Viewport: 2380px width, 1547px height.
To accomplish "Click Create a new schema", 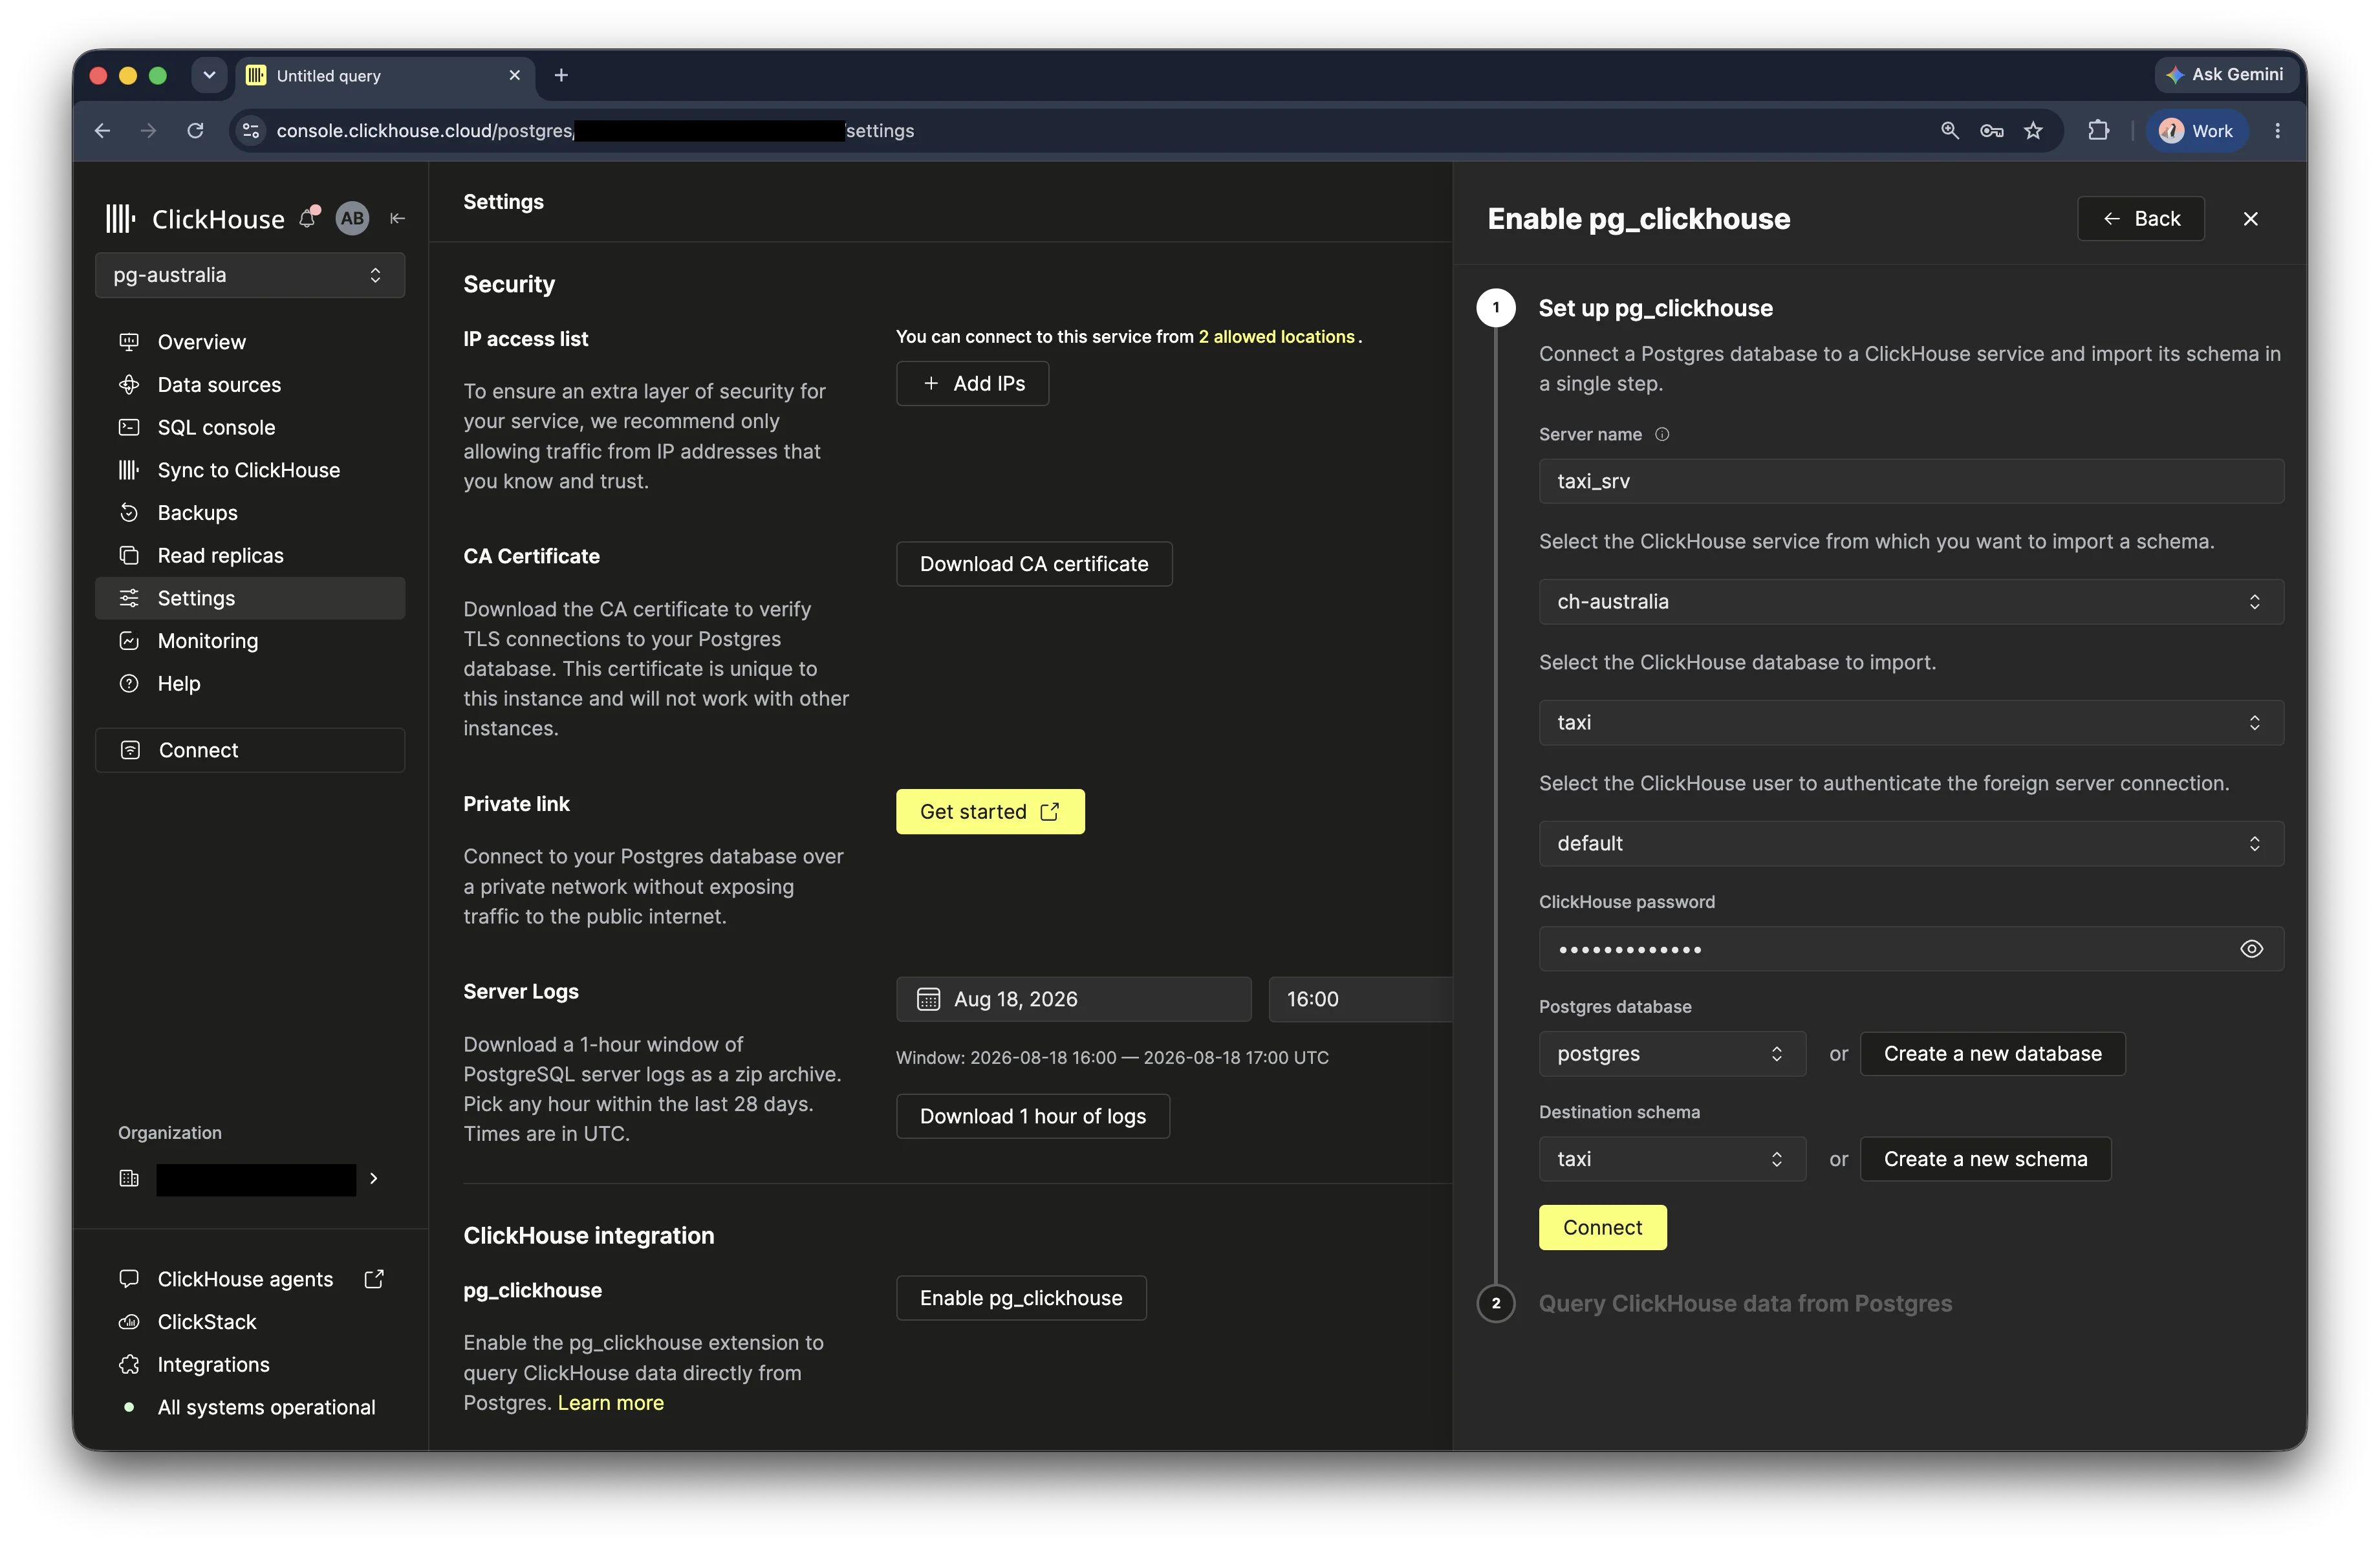I will click(x=1985, y=1159).
